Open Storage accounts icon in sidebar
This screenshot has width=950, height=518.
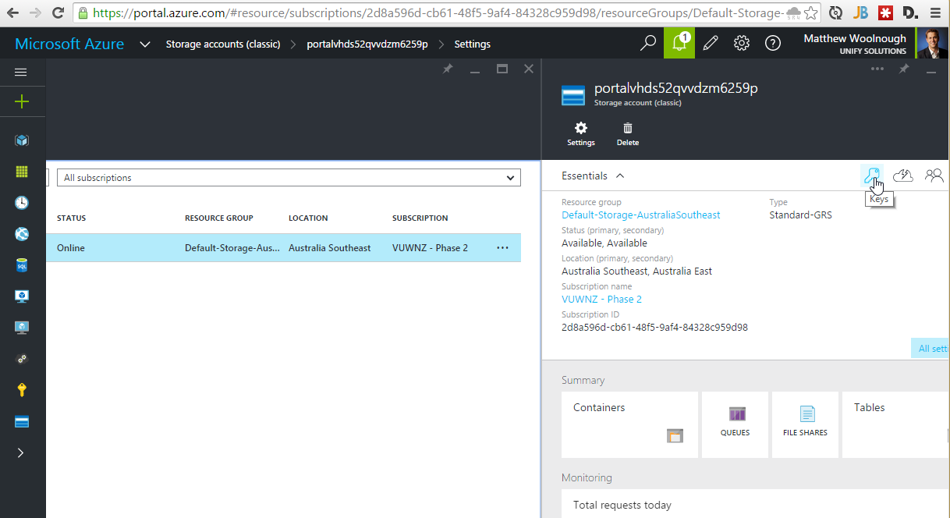22,421
